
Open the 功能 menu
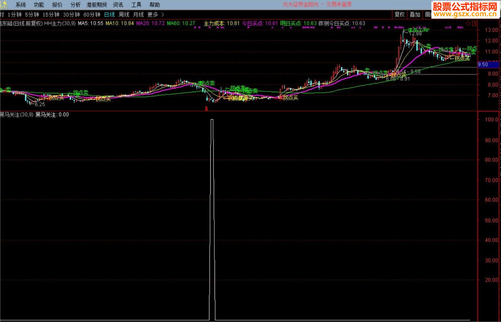39,5
